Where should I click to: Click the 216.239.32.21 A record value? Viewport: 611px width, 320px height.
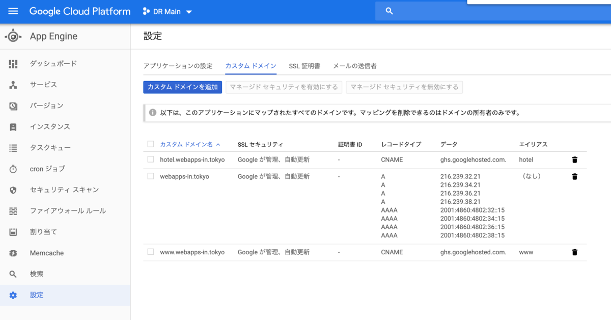pos(460,176)
